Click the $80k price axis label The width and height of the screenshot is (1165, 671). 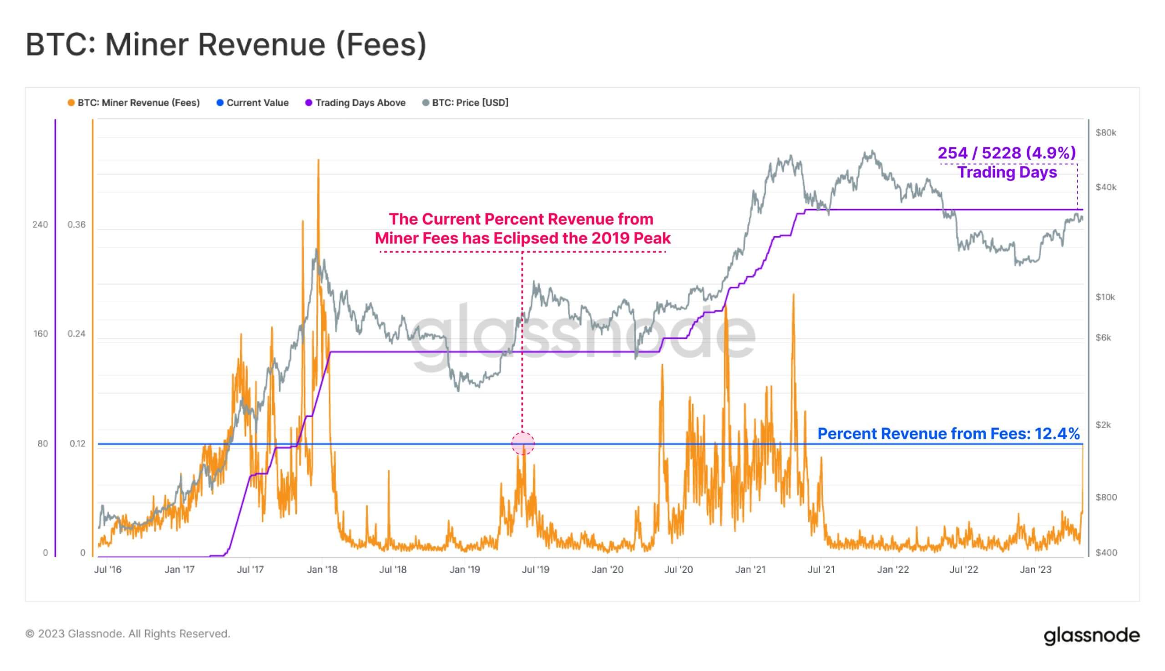click(x=1105, y=133)
